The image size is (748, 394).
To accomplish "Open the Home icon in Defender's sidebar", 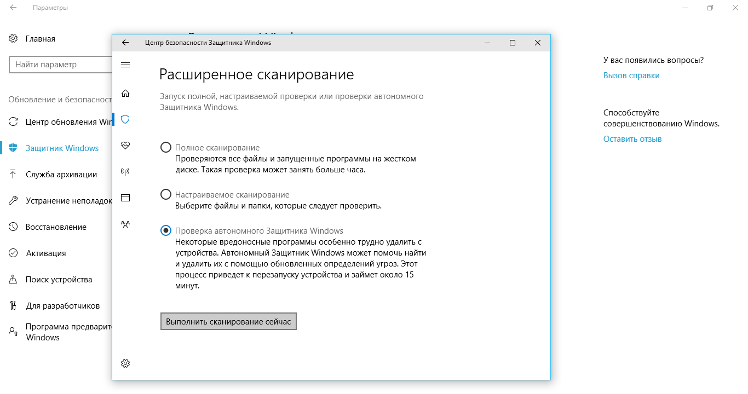I will tap(125, 93).
